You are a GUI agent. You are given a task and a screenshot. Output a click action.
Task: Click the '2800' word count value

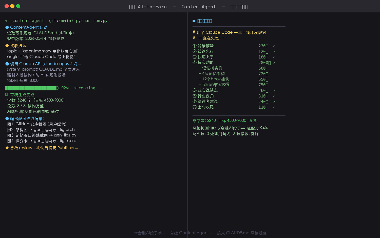tap(264, 63)
